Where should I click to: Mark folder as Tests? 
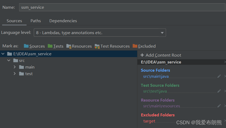55,46
